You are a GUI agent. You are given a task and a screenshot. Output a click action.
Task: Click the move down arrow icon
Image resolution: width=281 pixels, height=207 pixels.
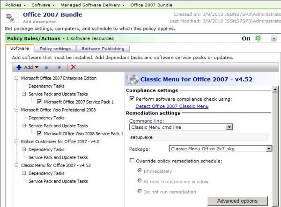[x=59, y=67]
